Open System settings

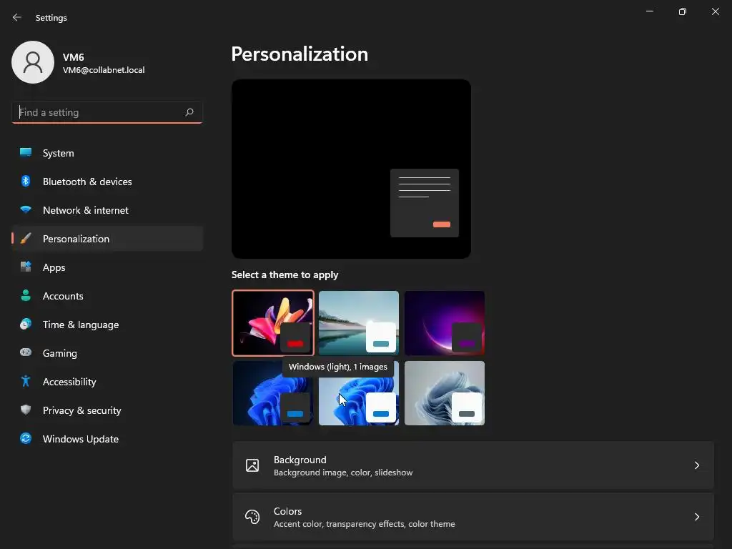point(107,153)
